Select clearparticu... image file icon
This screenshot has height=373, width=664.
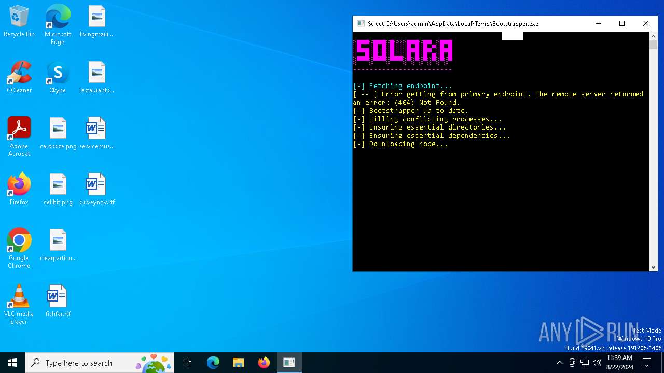click(x=58, y=246)
